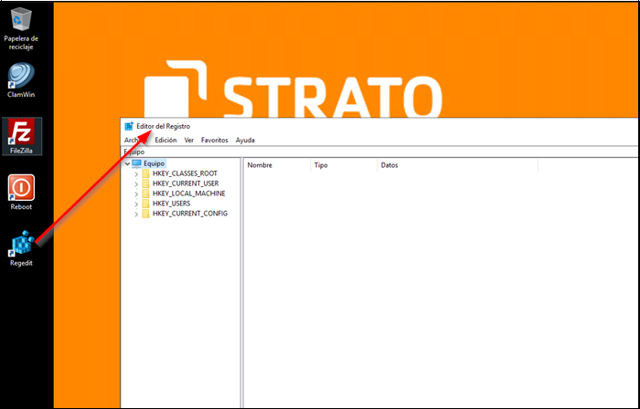Image resolution: width=640 pixels, height=409 pixels.
Task: Click the Editor del Registro title text
Action: [x=164, y=126]
